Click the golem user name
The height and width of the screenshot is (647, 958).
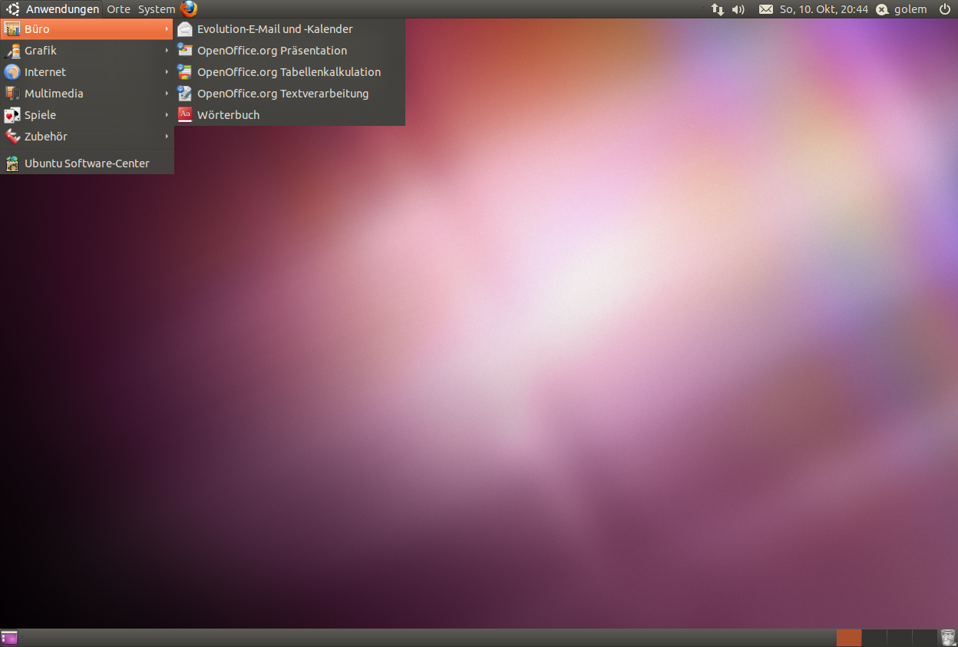point(910,9)
